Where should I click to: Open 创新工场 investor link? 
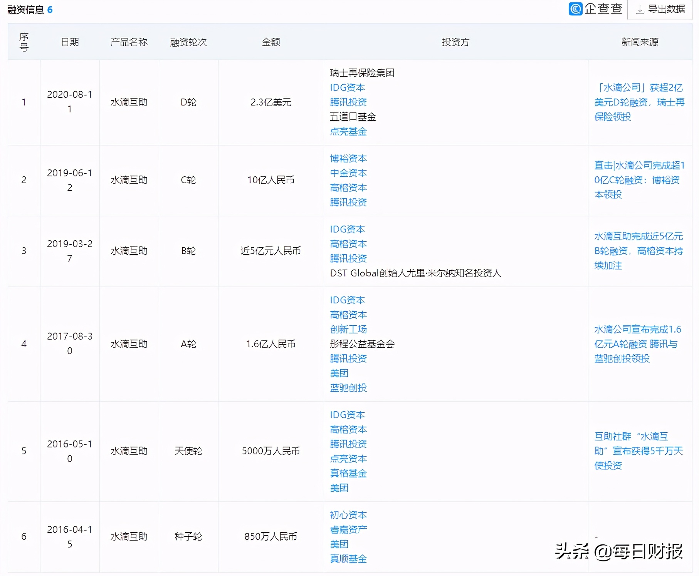pyautogui.click(x=348, y=329)
